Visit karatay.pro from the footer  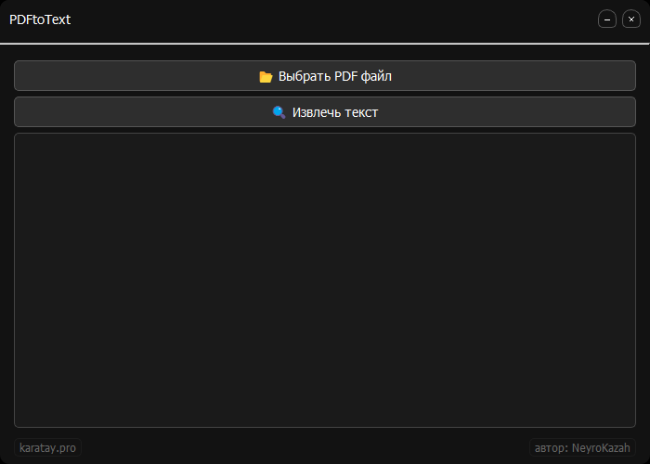tap(47, 447)
